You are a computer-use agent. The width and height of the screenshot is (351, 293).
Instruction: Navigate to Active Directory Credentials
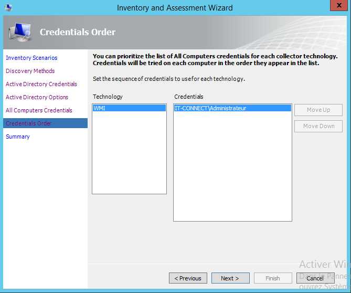(41, 84)
